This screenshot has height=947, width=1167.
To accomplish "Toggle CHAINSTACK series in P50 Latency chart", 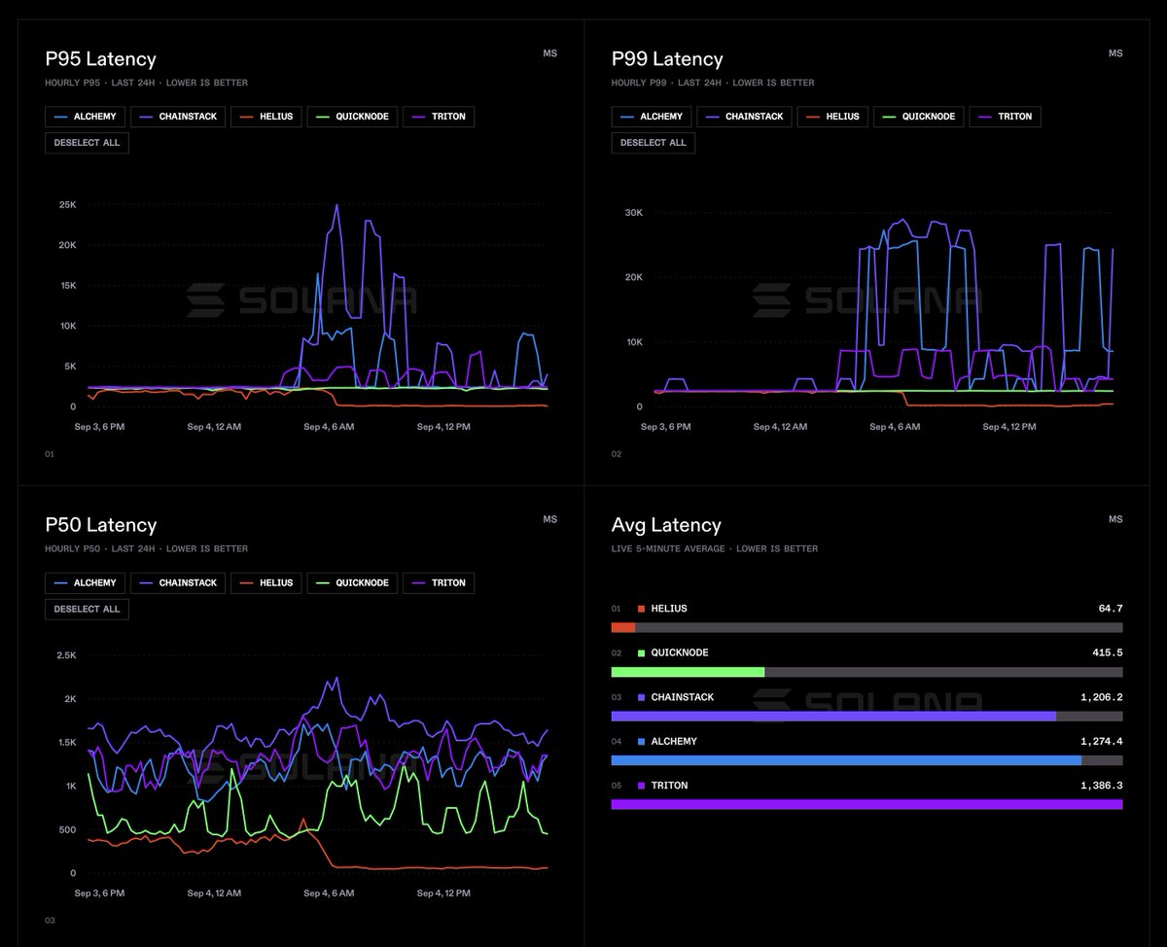I will tap(178, 583).
